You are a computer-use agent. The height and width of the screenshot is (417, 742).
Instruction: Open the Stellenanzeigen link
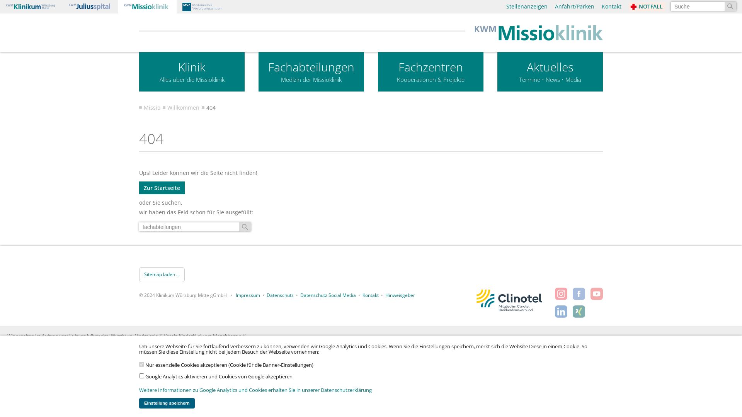coord(527,7)
